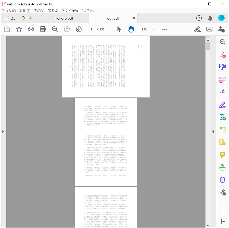Open the Find text magnifier tool
The height and width of the screenshot is (228, 229).
[55, 29]
